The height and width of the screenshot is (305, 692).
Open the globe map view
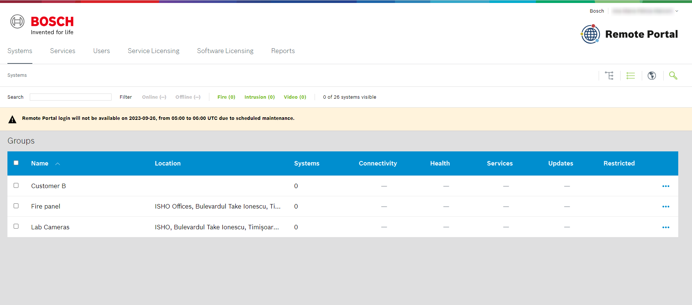tap(651, 76)
